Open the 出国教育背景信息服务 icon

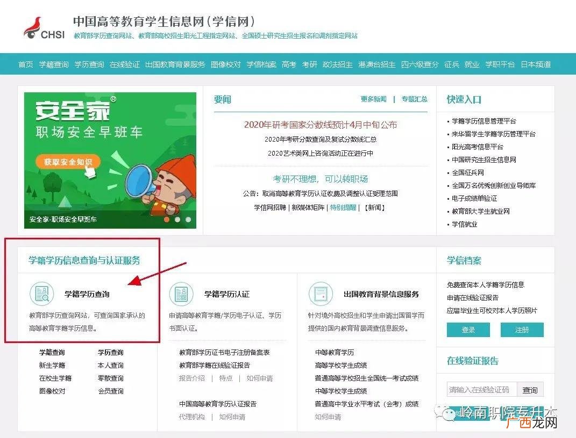(x=321, y=294)
